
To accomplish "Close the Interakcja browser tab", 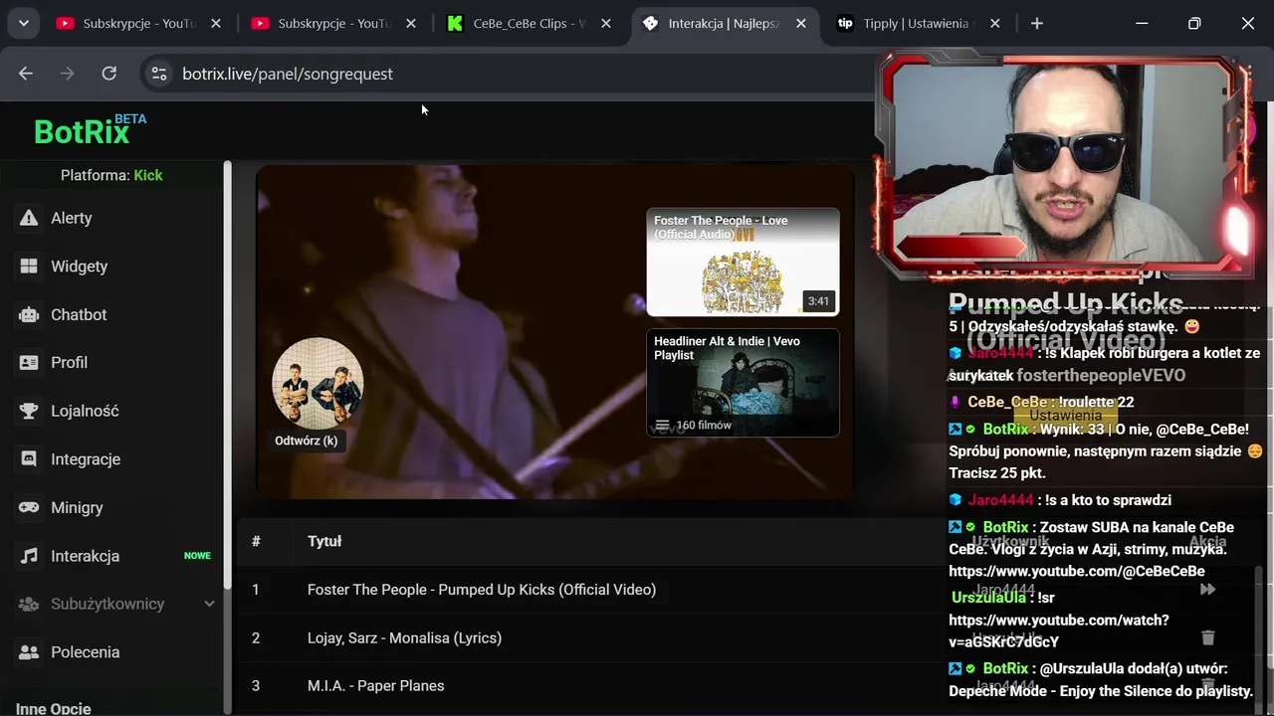I will click(x=801, y=23).
